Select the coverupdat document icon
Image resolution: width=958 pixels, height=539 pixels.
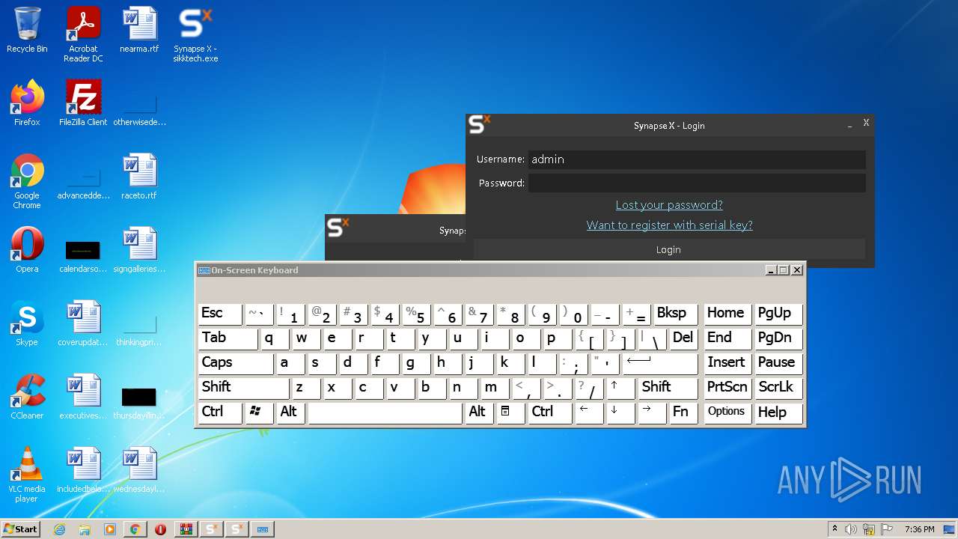tap(83, 323)
